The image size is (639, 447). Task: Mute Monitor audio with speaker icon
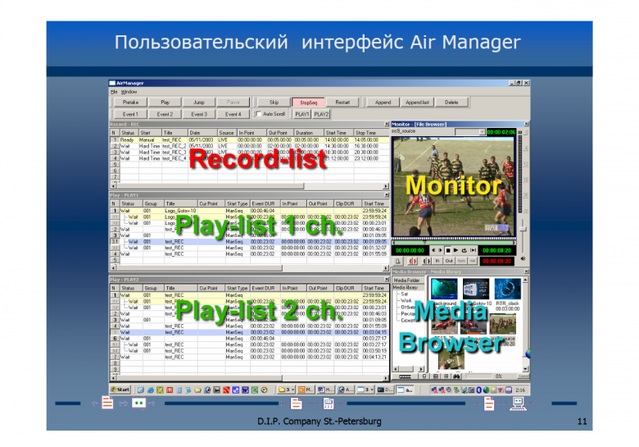pyautogui.click(x=523, y=258)
